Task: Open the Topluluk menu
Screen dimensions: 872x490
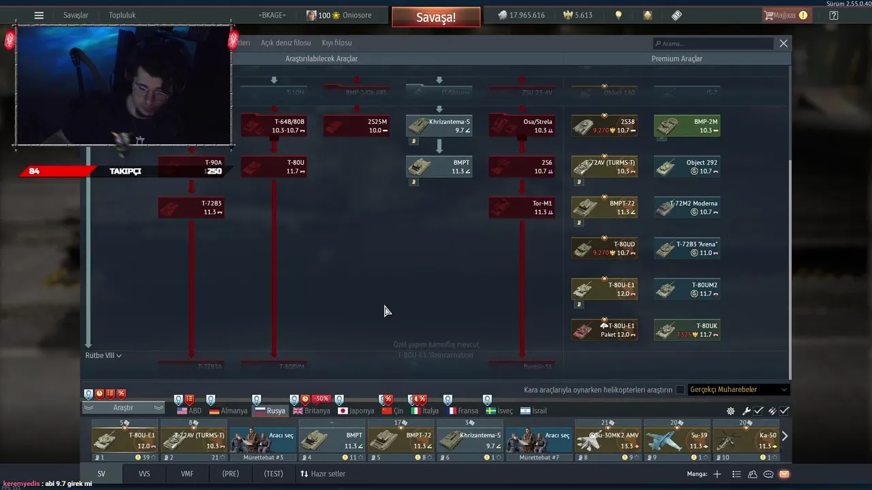Action: pyautogui.click(x=122, y=15)
